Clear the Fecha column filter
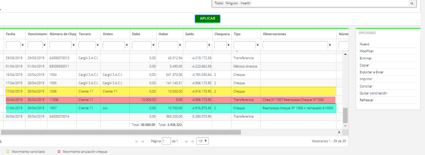 click(x=23, y=45)
